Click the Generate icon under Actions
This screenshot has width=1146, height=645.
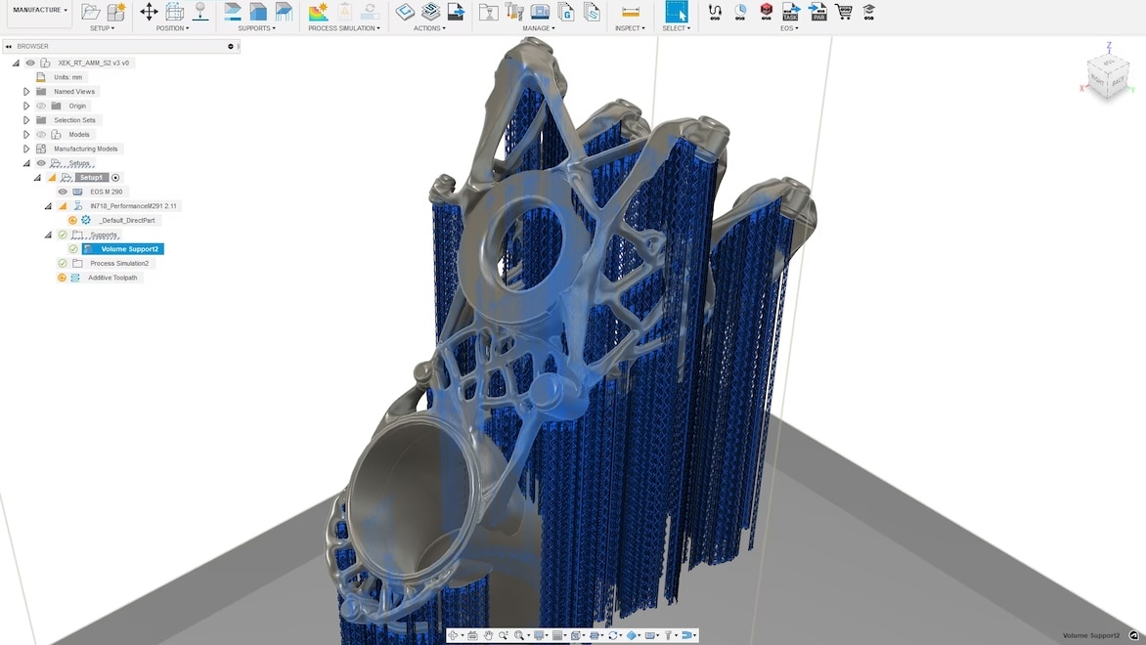pos(403,12)
